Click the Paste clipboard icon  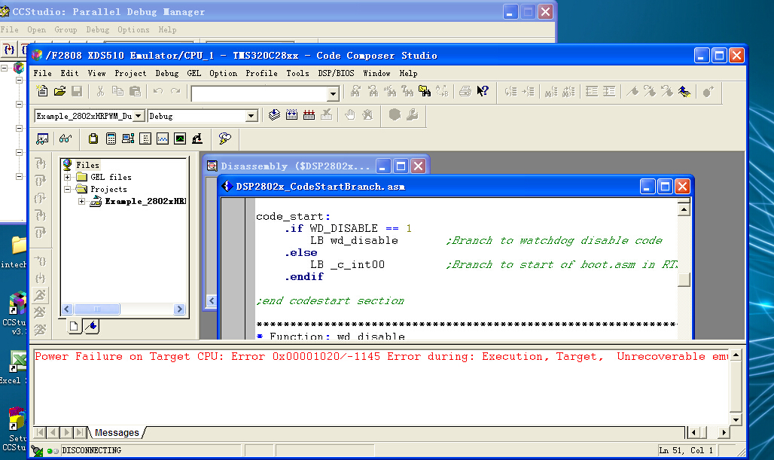pyautogui.click(x=135, y=91)
